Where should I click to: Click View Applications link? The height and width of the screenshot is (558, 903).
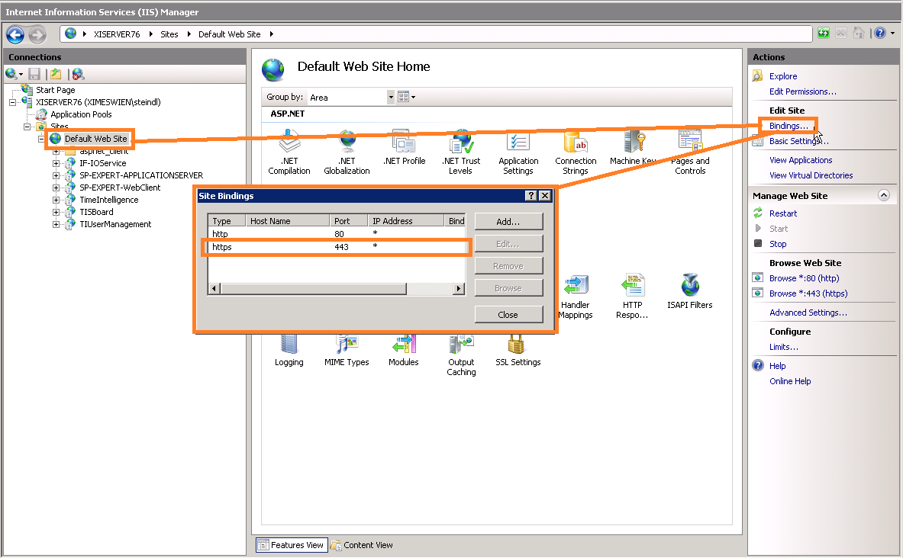point(801,161)
